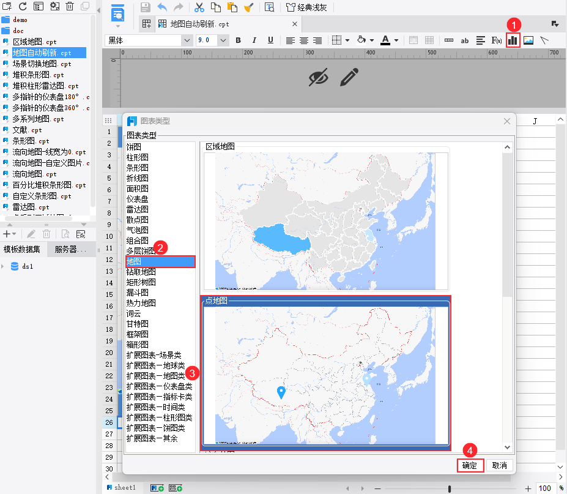567x494 pixels.
Task: Align text left
Action: [290, 40]
